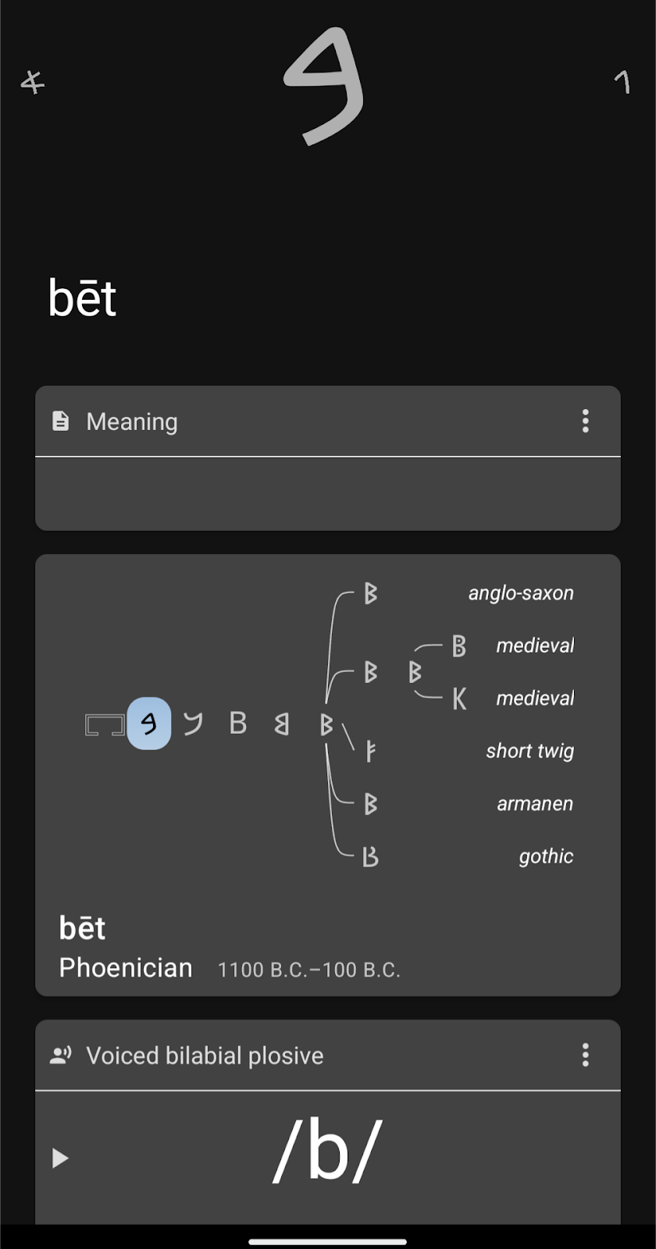Select the medieval K-shaped rune glyph

pyautogui.click(x=459, y=698)
